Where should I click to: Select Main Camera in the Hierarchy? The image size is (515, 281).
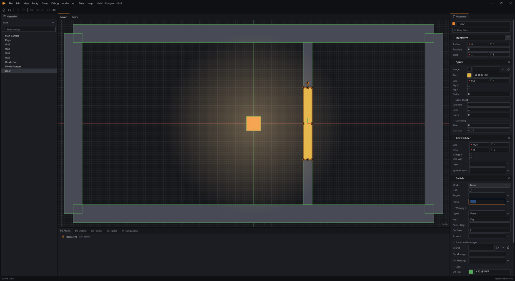point(29,36)
